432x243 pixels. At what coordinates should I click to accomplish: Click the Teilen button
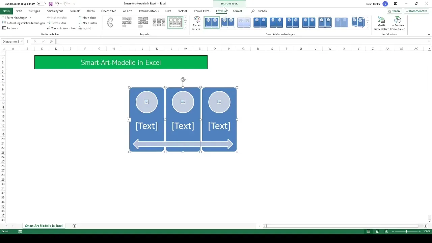click(394, 11)
